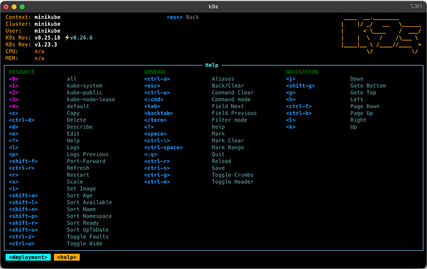
Task: Click the K9s ASCII logo
Action: (381, 35)
